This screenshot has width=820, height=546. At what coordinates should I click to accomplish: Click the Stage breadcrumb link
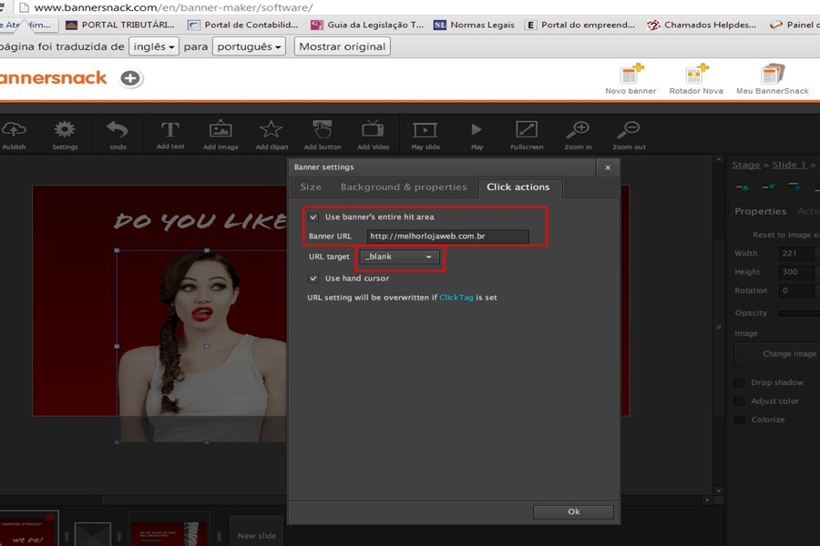[x=745, y=165]
